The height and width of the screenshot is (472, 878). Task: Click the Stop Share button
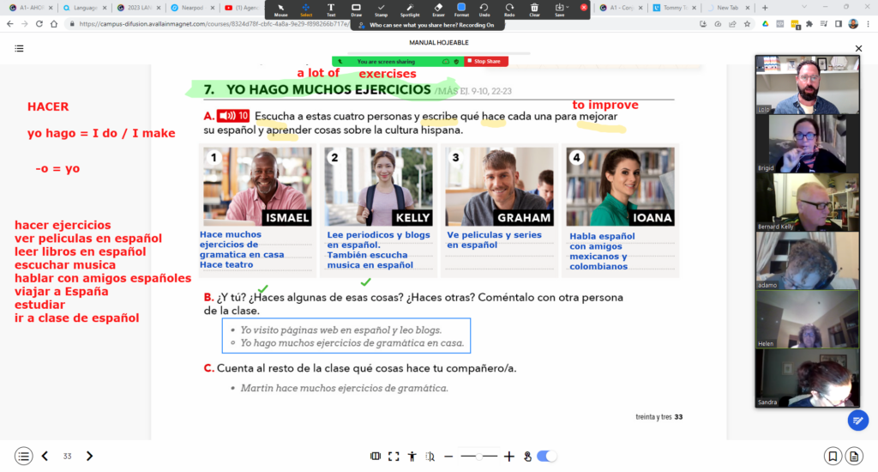[x=486, y=61]
